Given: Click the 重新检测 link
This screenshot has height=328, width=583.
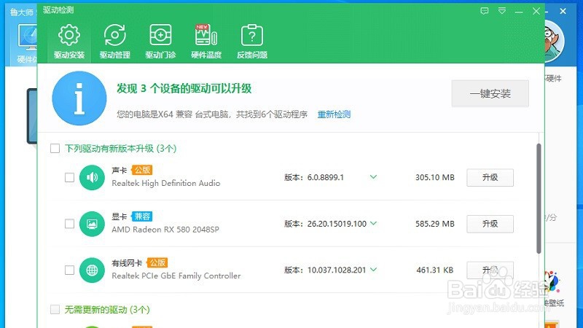Looking at the screenshot, I should coord(334,114).
